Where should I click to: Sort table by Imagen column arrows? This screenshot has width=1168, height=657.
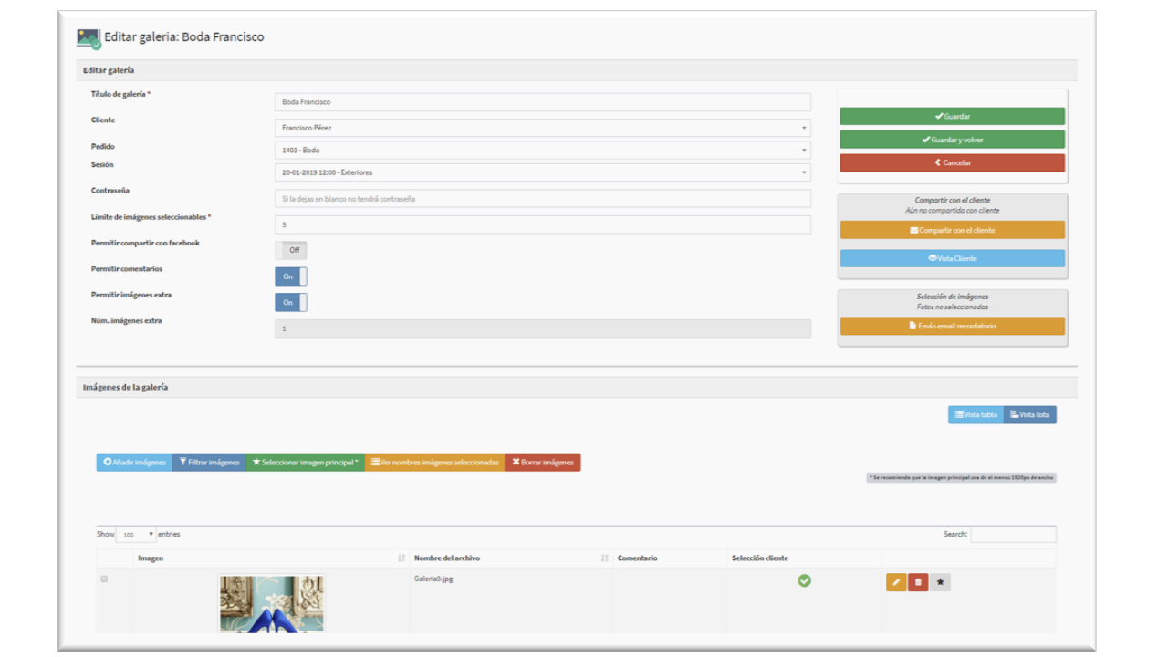[x=401, y=558]
